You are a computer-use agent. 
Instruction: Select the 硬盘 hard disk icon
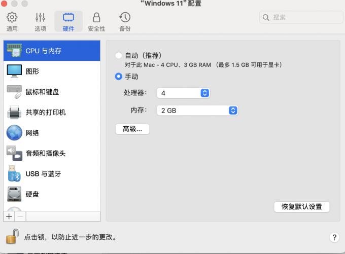point(14,194)
